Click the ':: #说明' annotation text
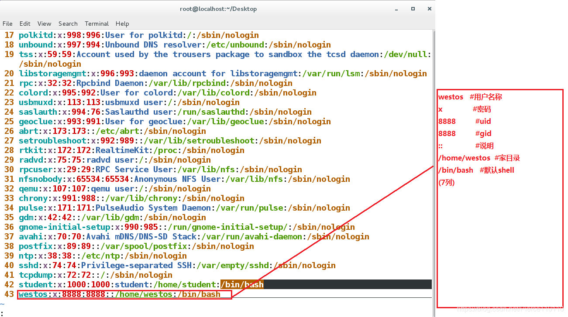Image resolution: width=568 pixels, height=317 pixels. 466,146
